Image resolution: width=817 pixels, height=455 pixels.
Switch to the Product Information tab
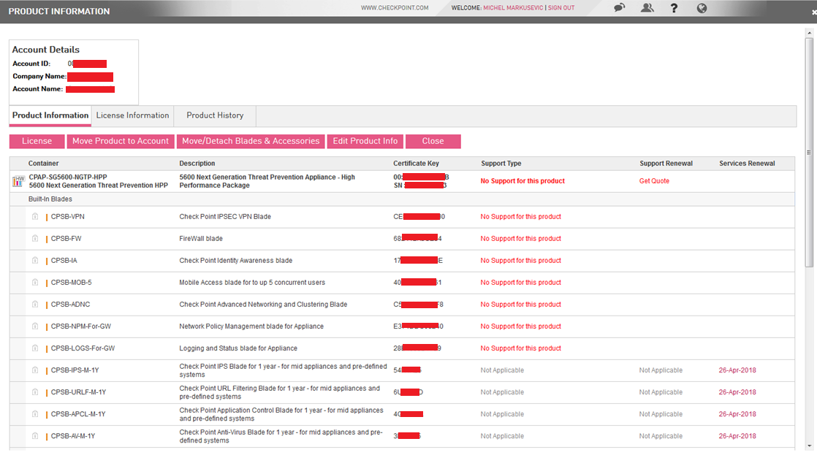click(50, 115)
